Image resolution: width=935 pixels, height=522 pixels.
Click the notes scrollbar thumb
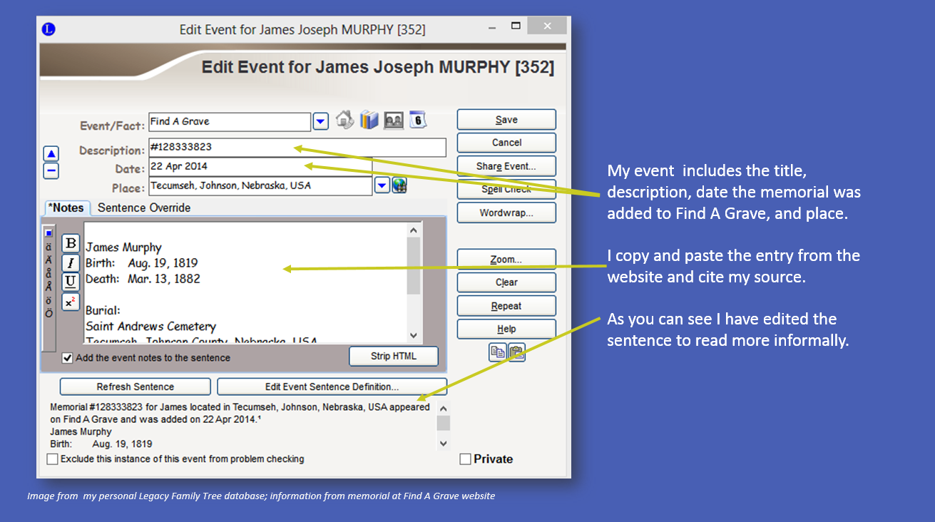click(414, 266)
